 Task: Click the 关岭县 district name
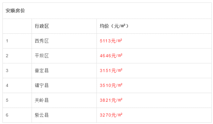pos(42,100)
